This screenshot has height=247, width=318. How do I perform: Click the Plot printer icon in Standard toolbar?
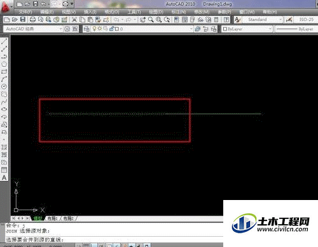[32, 20]
